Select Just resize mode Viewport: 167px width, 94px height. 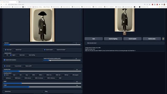(x=7, y=66)
